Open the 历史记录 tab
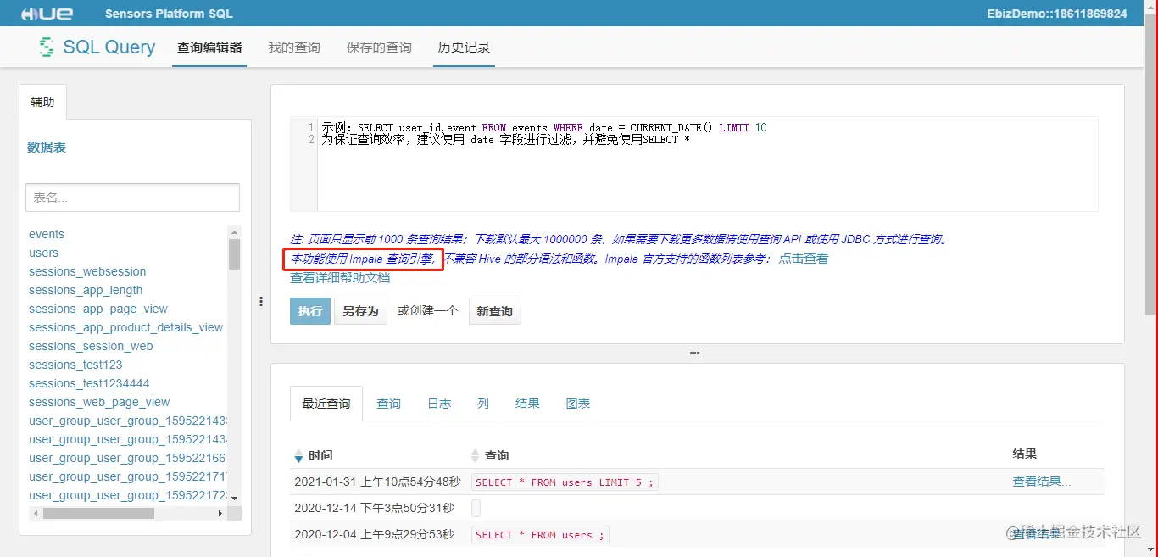Viewport: 1158px width, 557px height. pyautogui.click(x=464, y=47)
